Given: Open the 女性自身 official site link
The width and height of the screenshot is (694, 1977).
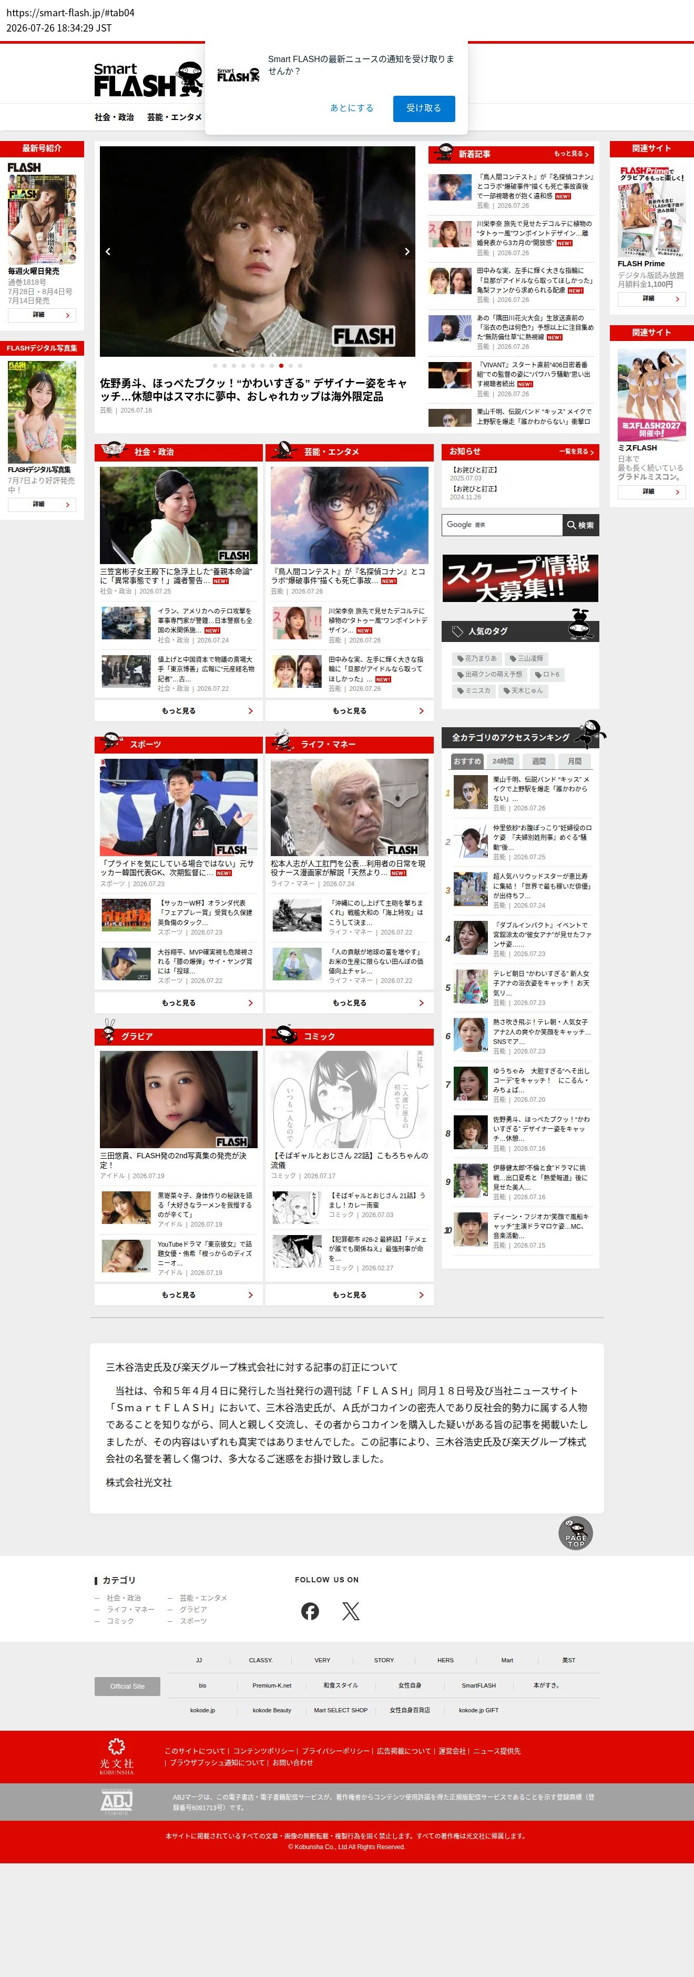Looking at the screenshot, I should point(410,1685).
